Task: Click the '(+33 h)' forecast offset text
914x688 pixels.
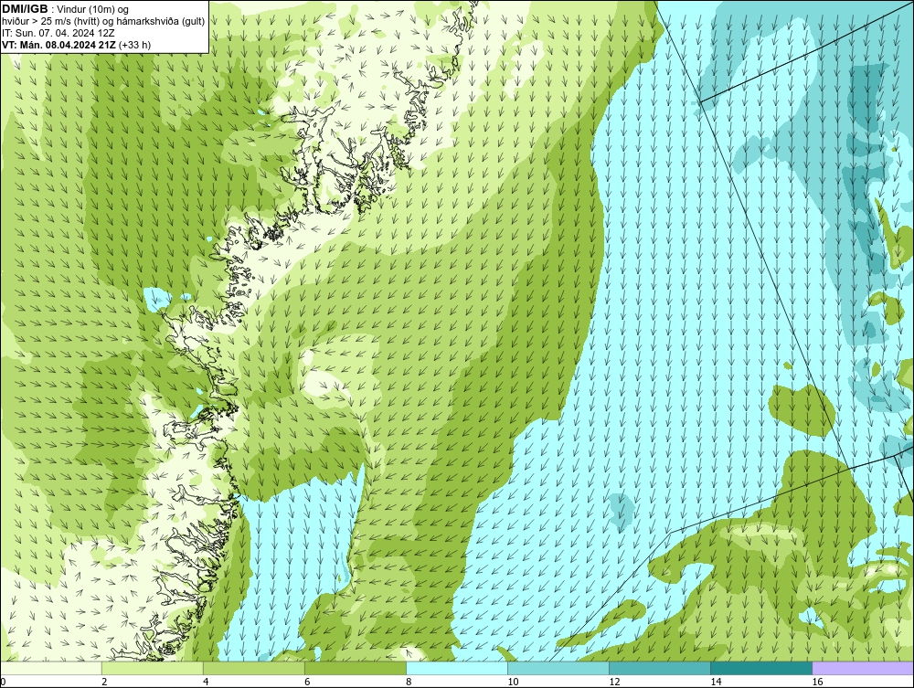Action: (x=134, y=45)
